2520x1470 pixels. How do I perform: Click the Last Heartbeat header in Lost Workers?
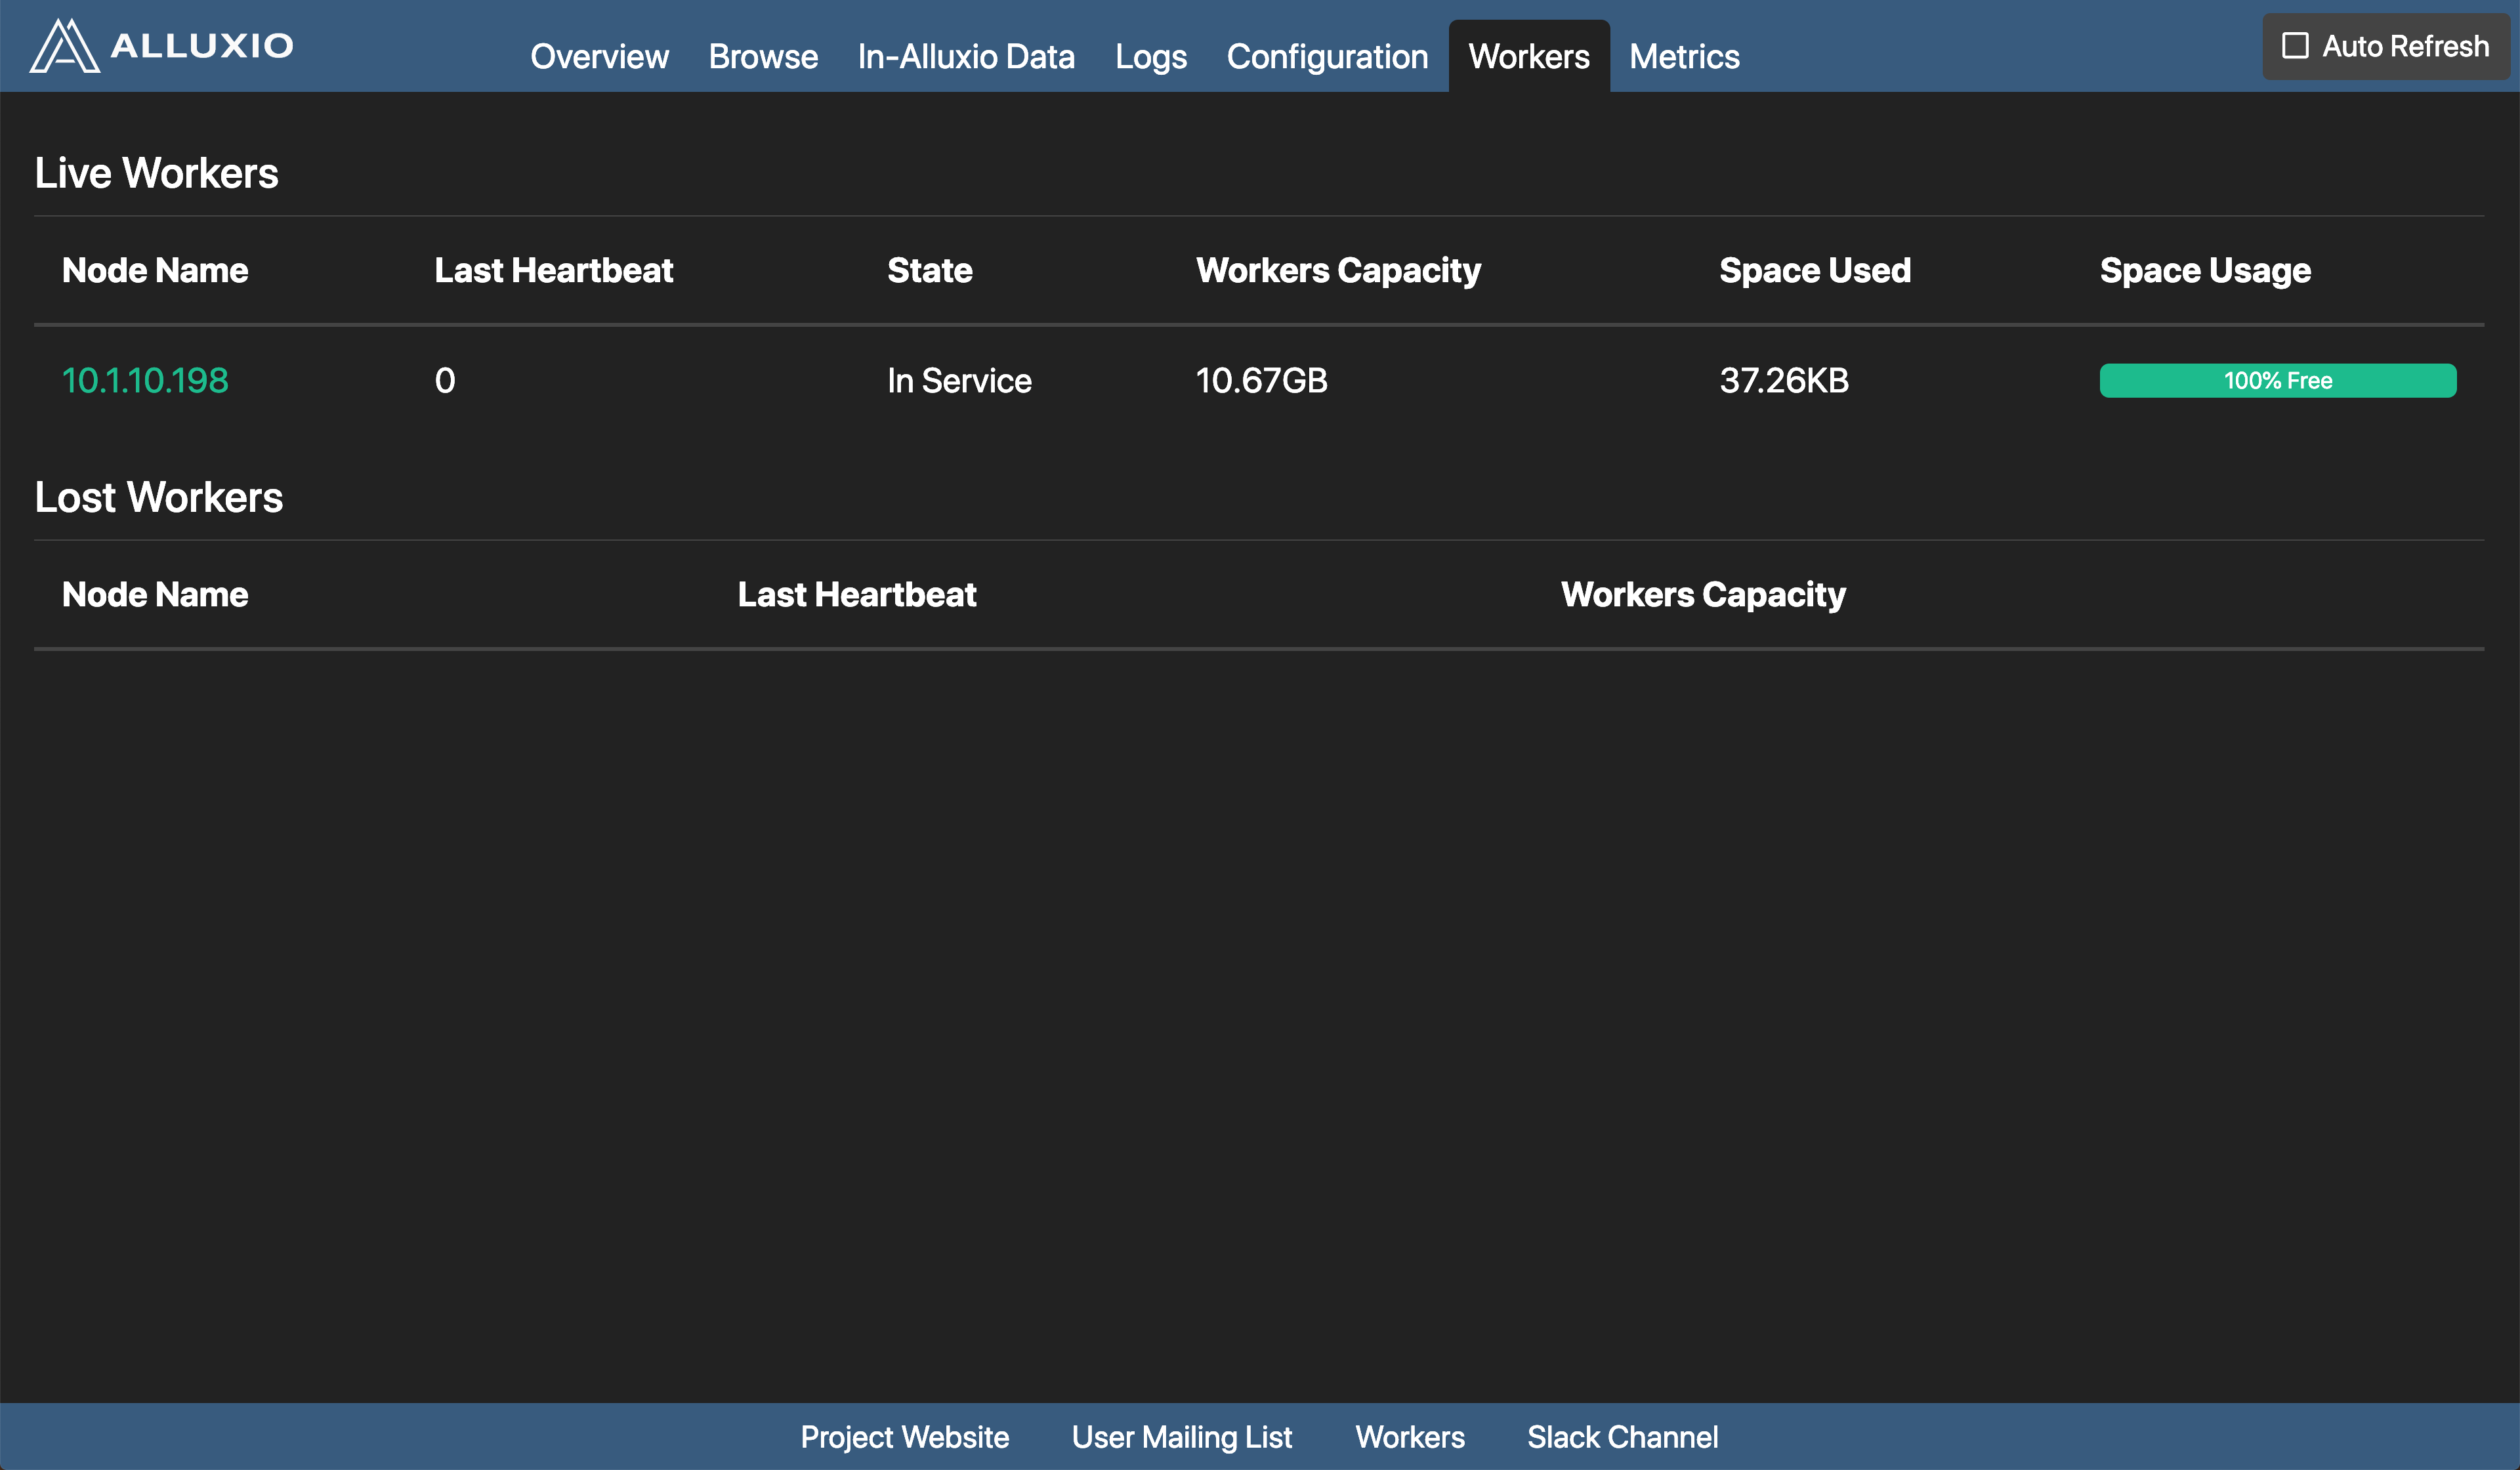coord(856,594)
